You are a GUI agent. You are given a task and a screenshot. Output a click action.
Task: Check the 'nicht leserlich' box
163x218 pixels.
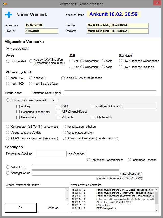click(92, 117)
